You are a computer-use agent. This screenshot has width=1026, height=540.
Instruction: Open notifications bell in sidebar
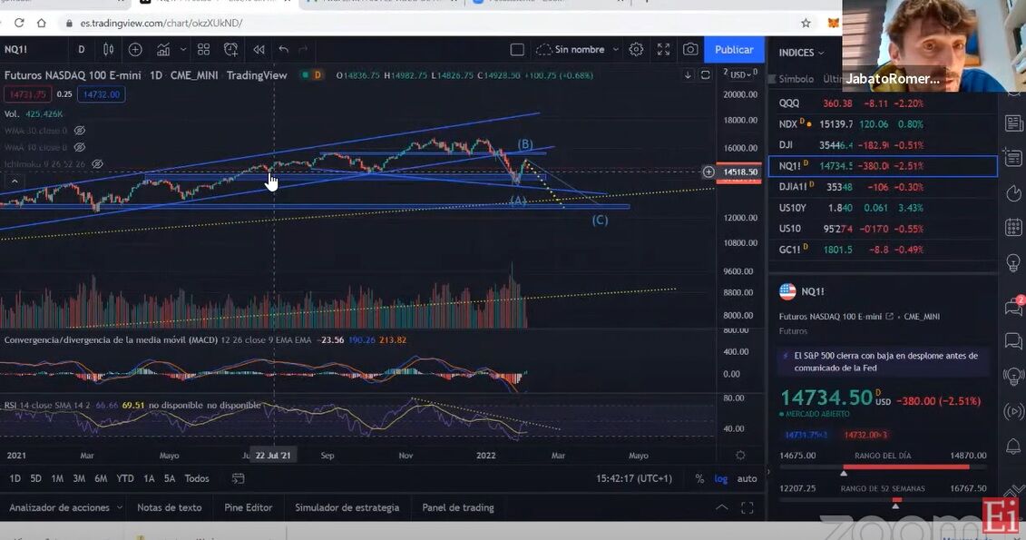(1013, 447)
